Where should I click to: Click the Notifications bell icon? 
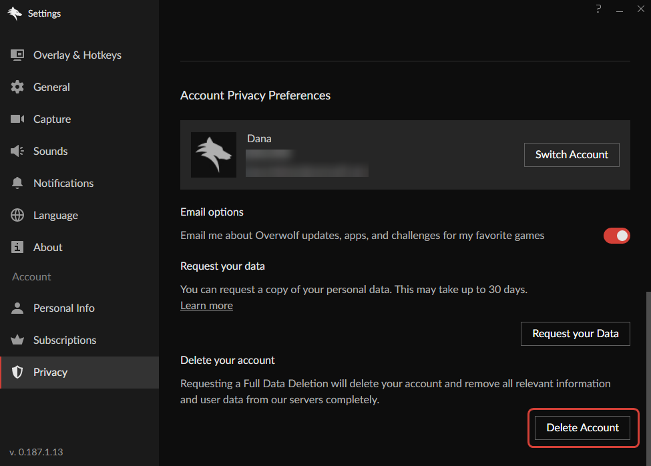tap(17, 183)
